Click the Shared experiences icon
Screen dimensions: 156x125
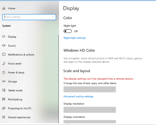click(4, 117)
